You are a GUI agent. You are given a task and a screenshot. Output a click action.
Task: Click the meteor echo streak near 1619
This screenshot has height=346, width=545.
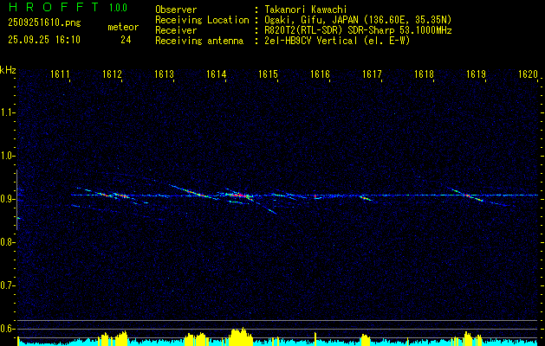click(x=468, y=195)
